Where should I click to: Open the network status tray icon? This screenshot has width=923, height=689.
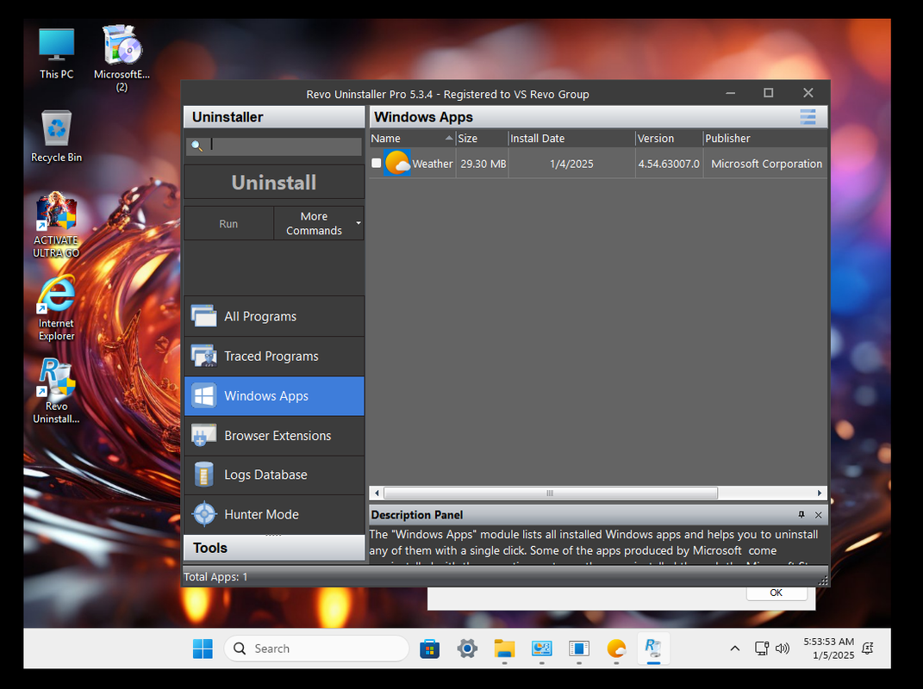click(x=762, y=649)
